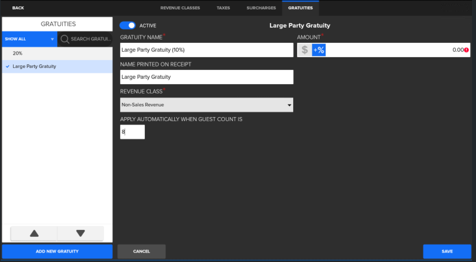Viewport: 476px width, 262px height.
Task: Click the red error icon in Amount field
Action: click(x=466, y=50)
